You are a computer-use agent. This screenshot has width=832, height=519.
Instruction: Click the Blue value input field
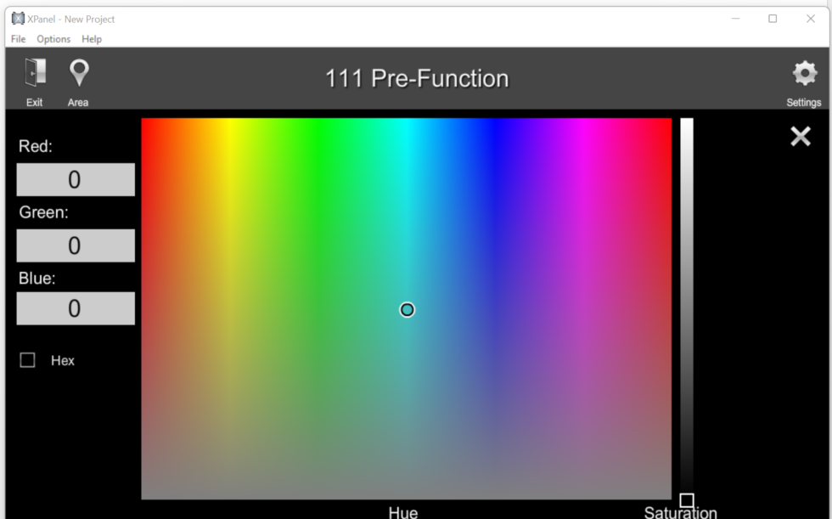click(76, 308)
